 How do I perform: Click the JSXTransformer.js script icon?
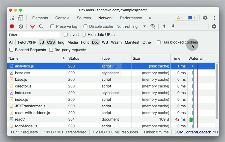tap(11, 106)
